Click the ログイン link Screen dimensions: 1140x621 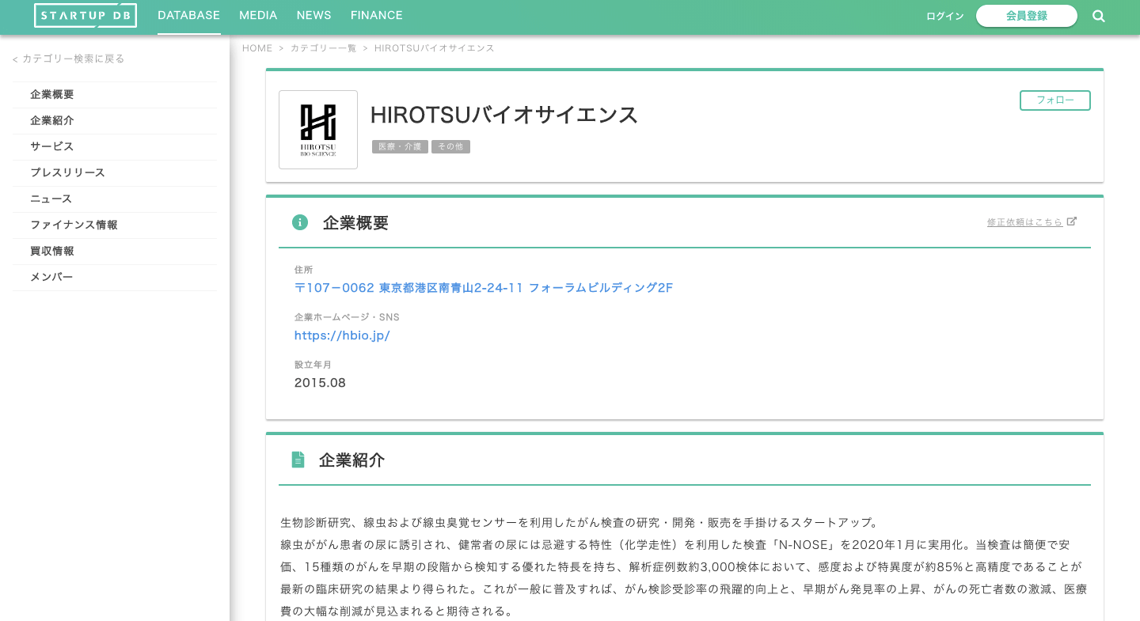(945, 17)
